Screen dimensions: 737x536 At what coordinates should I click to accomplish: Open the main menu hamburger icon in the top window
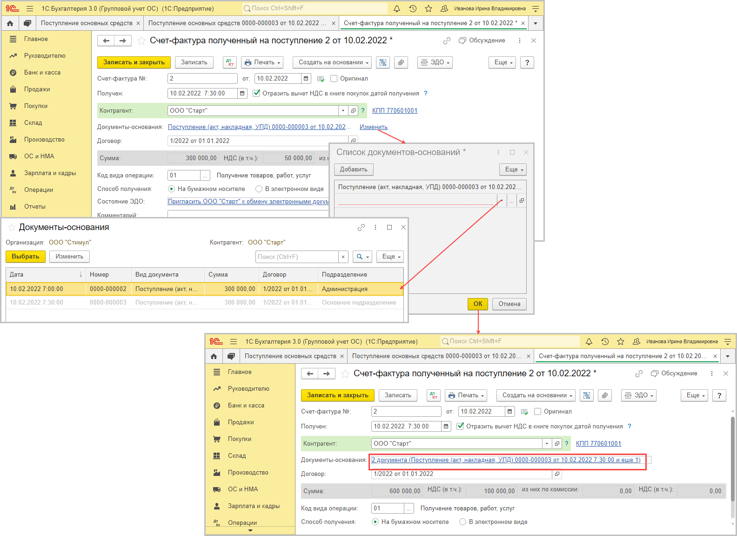click(30, 8)
